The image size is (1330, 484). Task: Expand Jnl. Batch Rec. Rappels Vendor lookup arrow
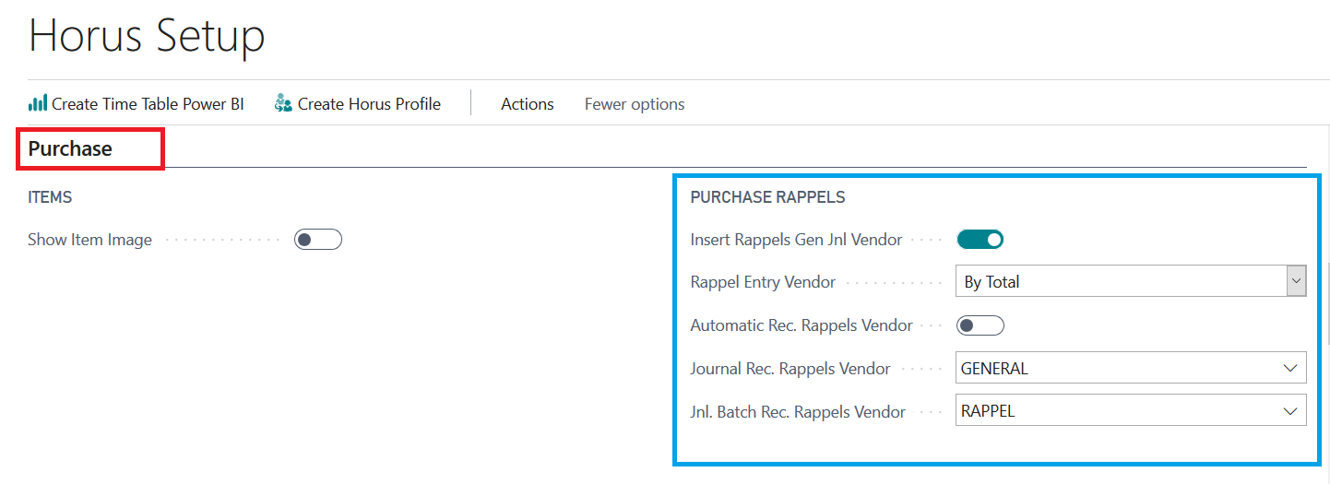pyautogui.click(x=1290, y=411)
